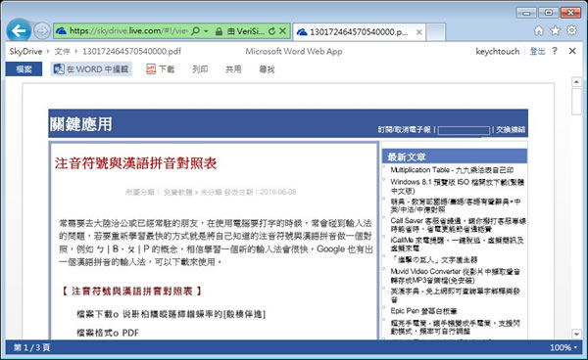
Task: Click the 尋找 find command
Action: [x=267, y=69]
